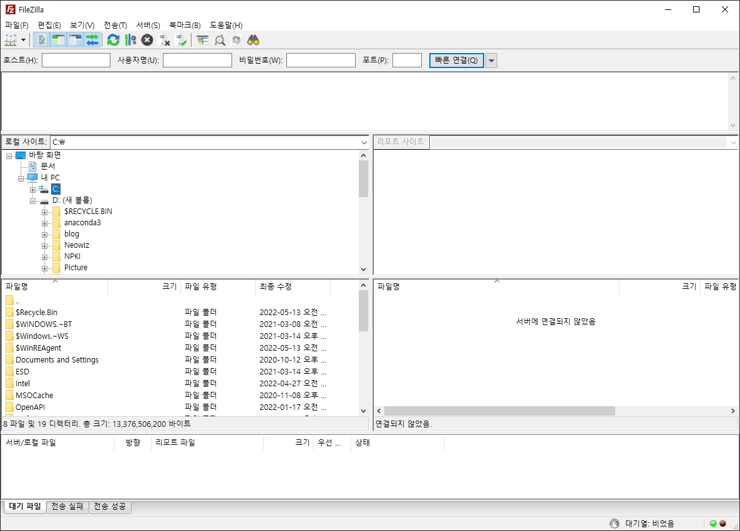Switch to the 전송 성공 tab
The image size is (740, 531).
click(110, 507)
